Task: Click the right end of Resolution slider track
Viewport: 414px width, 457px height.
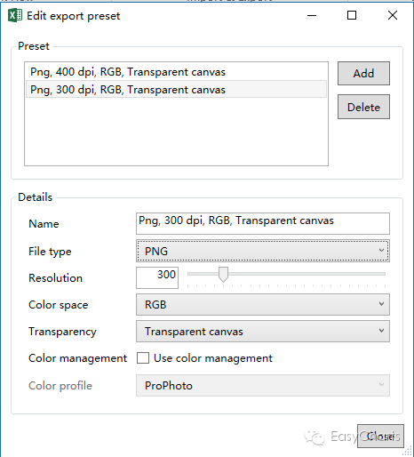Action: [x=383, y=274]
